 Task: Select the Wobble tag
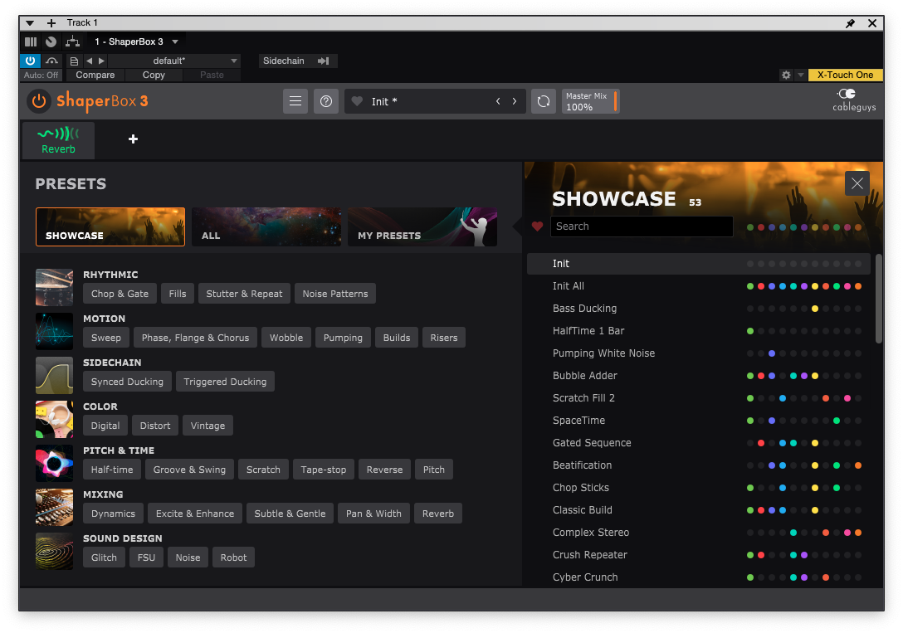pyautogui.click(x=286, y=338)
